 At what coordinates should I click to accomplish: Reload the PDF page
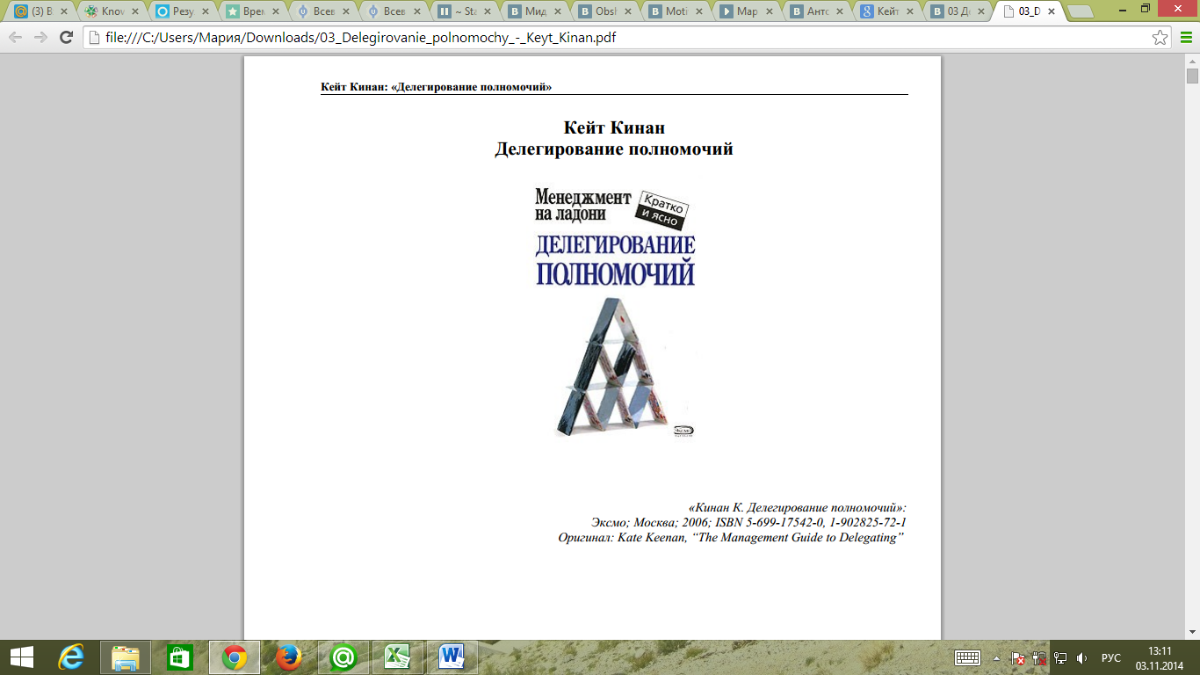pyautogui.click(x=66, y=38)
